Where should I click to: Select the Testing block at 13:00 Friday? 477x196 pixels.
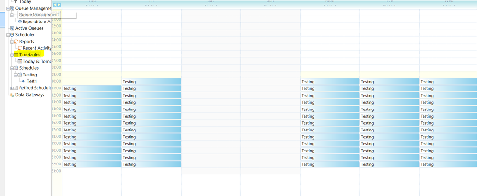[152, 102]
